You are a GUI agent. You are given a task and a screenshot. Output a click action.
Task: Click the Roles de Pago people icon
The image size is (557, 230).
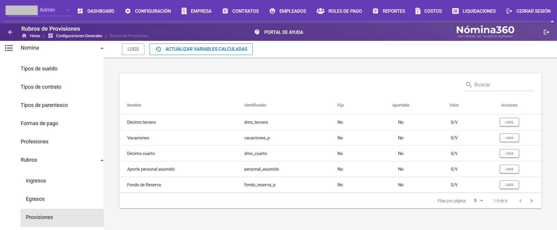(320, 11)
